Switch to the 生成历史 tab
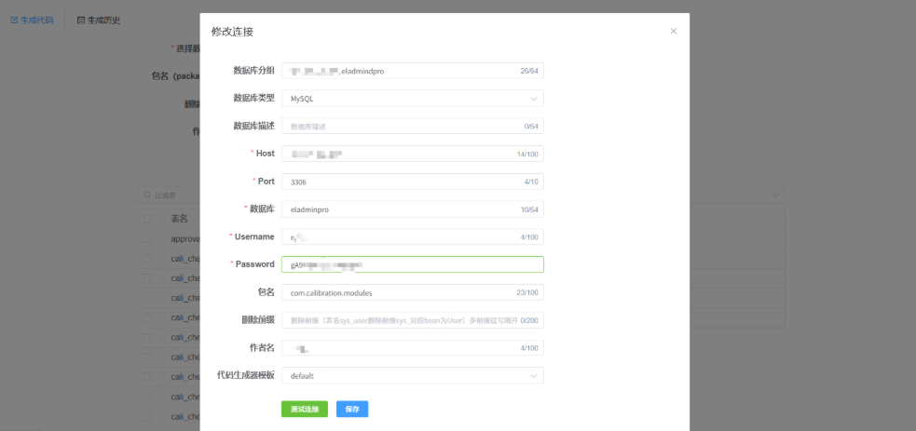The width and height of the screenshot is (916, 431). (98, 20)
